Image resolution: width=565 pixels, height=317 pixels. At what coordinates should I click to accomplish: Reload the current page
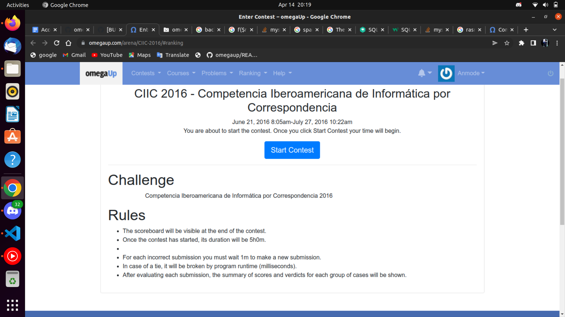tap(56, 43)
